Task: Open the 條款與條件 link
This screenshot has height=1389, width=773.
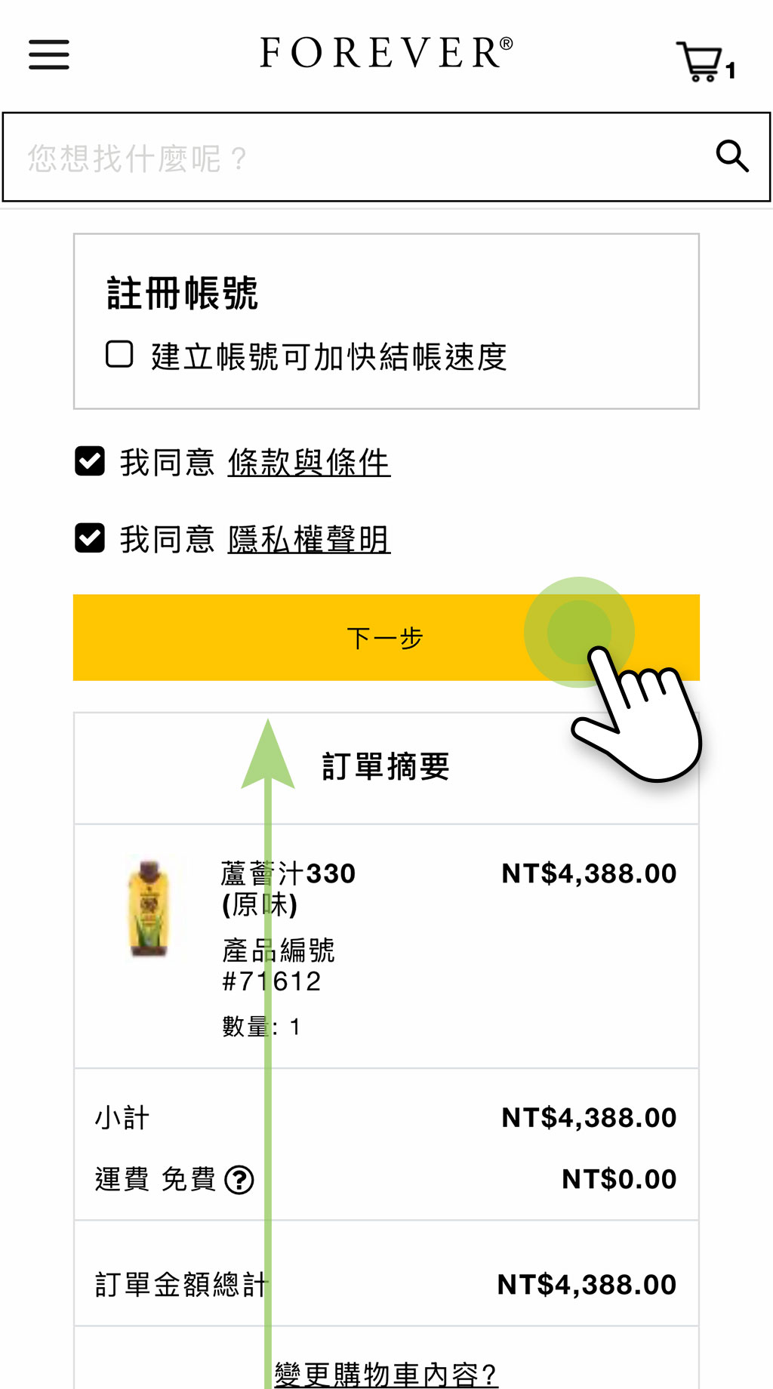Action: coord(309,462)
